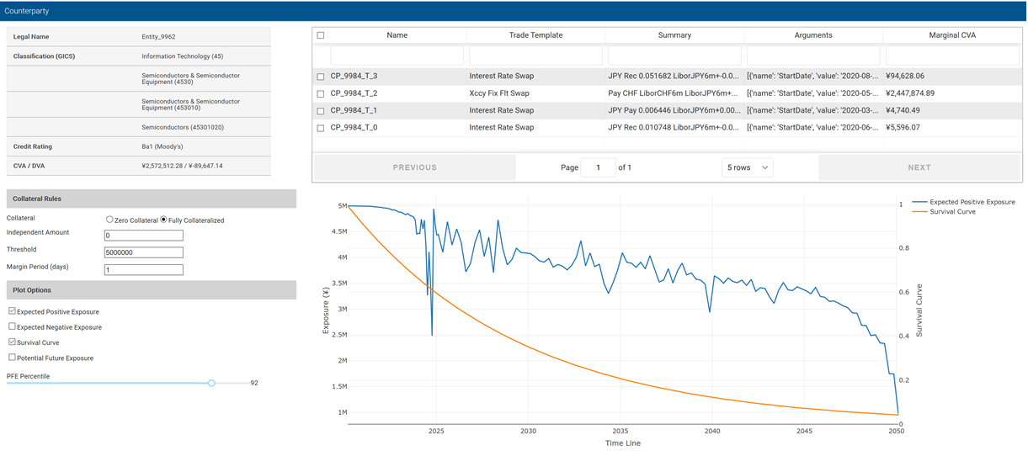The height and width of the screenshot is (456, 1028).
Task: Click the NEXT page button
Action: tap(919, 167)
